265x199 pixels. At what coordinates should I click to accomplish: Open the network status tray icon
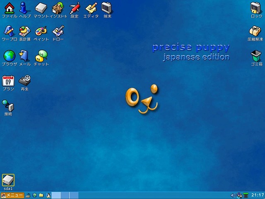click(x=239, y=195)
